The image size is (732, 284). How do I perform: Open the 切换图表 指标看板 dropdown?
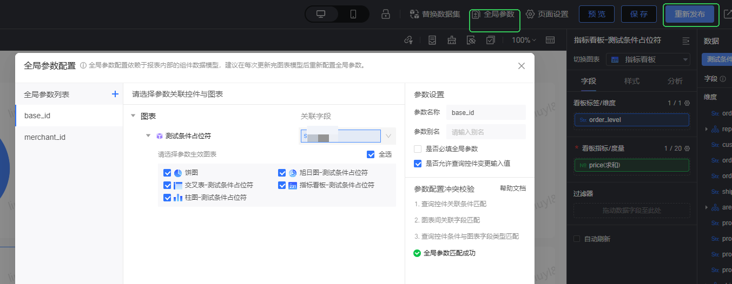(x=648, y=59)
